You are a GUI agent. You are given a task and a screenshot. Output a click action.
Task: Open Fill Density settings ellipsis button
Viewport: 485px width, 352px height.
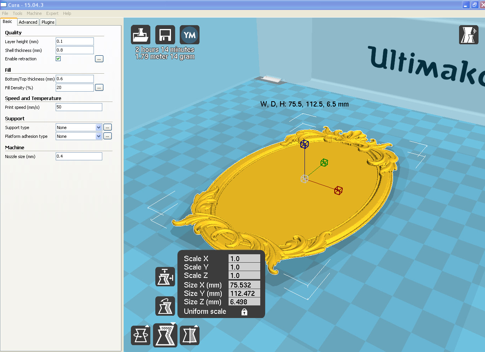[99, 87]
